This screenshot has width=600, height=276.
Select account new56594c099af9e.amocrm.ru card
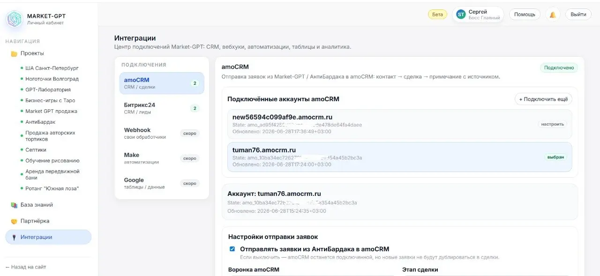(x=399, y=124)
